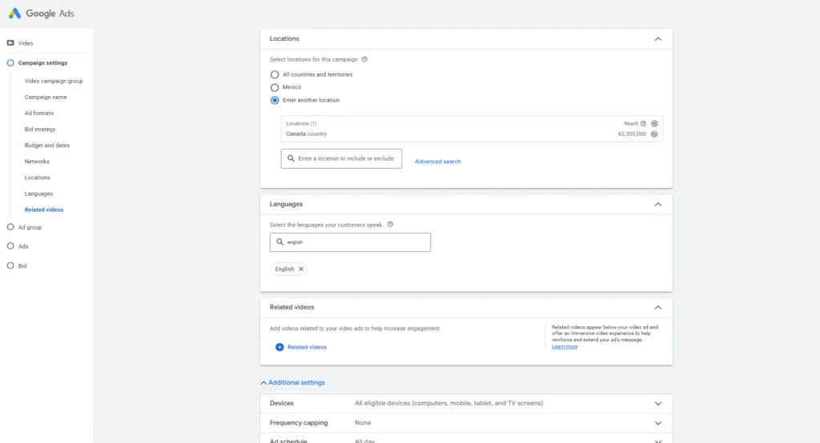Collapse Additional settings
820x443 pixels.
293,382
